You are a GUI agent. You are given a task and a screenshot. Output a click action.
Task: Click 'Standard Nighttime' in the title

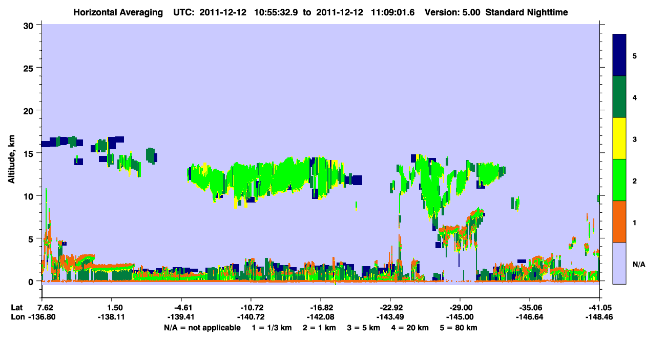(x=527, y=12)
